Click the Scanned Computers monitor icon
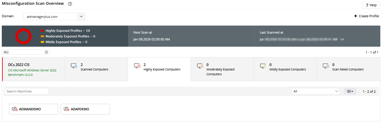Image resolution: width=383 pixels, height=124 pixels. coord(74,66)
